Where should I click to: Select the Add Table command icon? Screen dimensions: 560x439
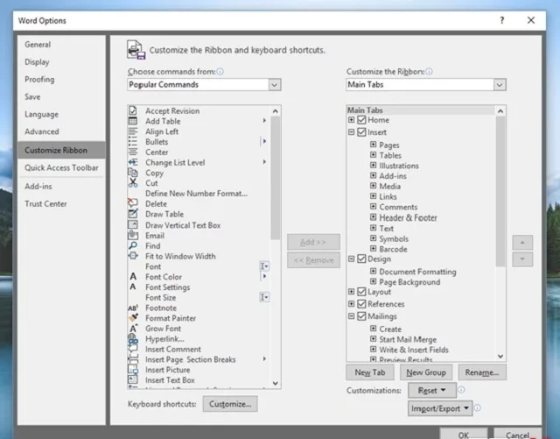pyautogui.click(x=133, y=121)
